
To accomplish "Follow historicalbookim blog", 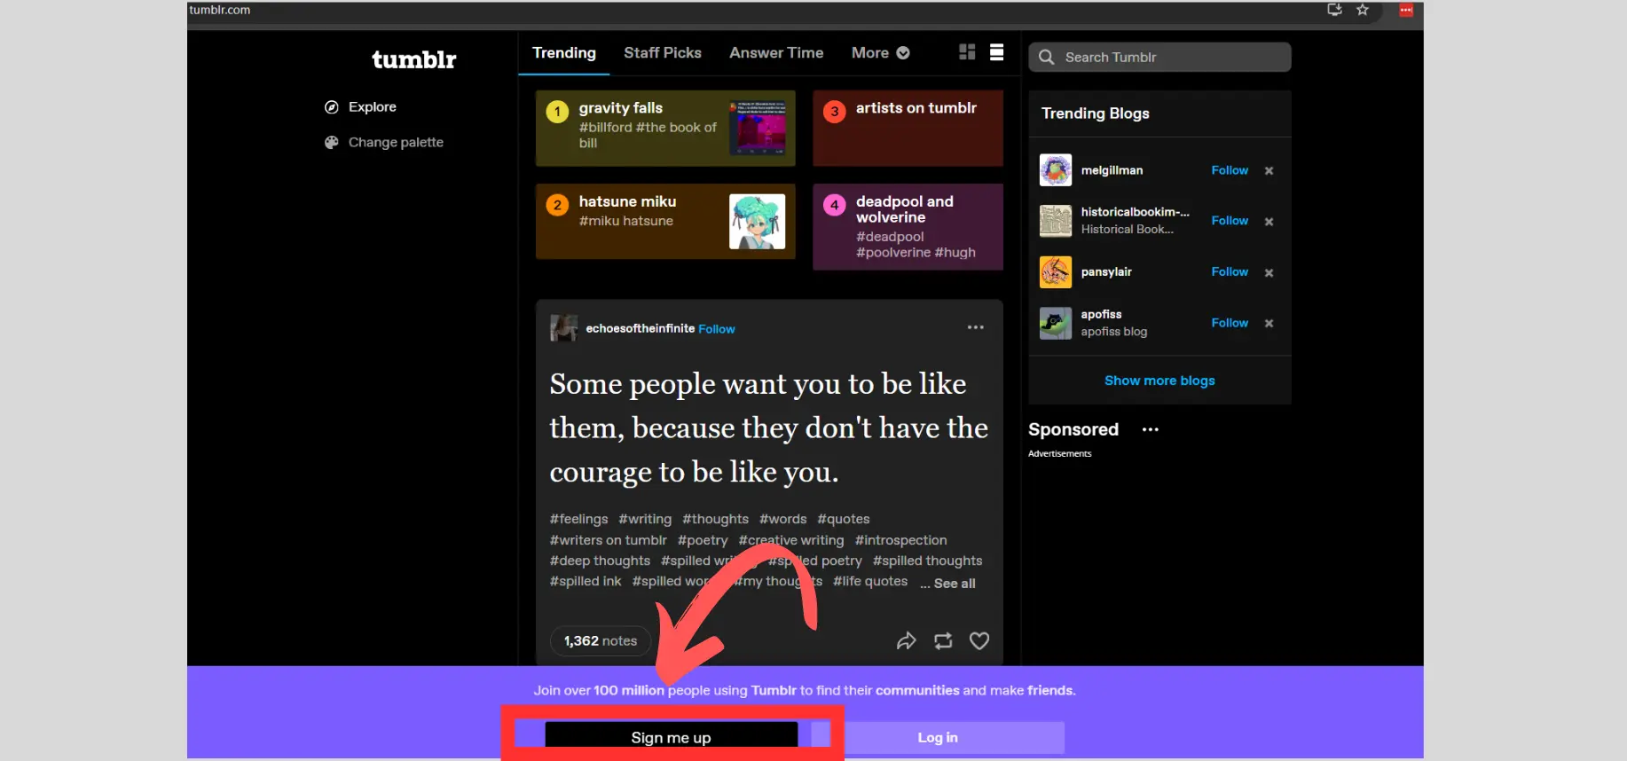I will pyautogui.click(x=1230, y=221).
